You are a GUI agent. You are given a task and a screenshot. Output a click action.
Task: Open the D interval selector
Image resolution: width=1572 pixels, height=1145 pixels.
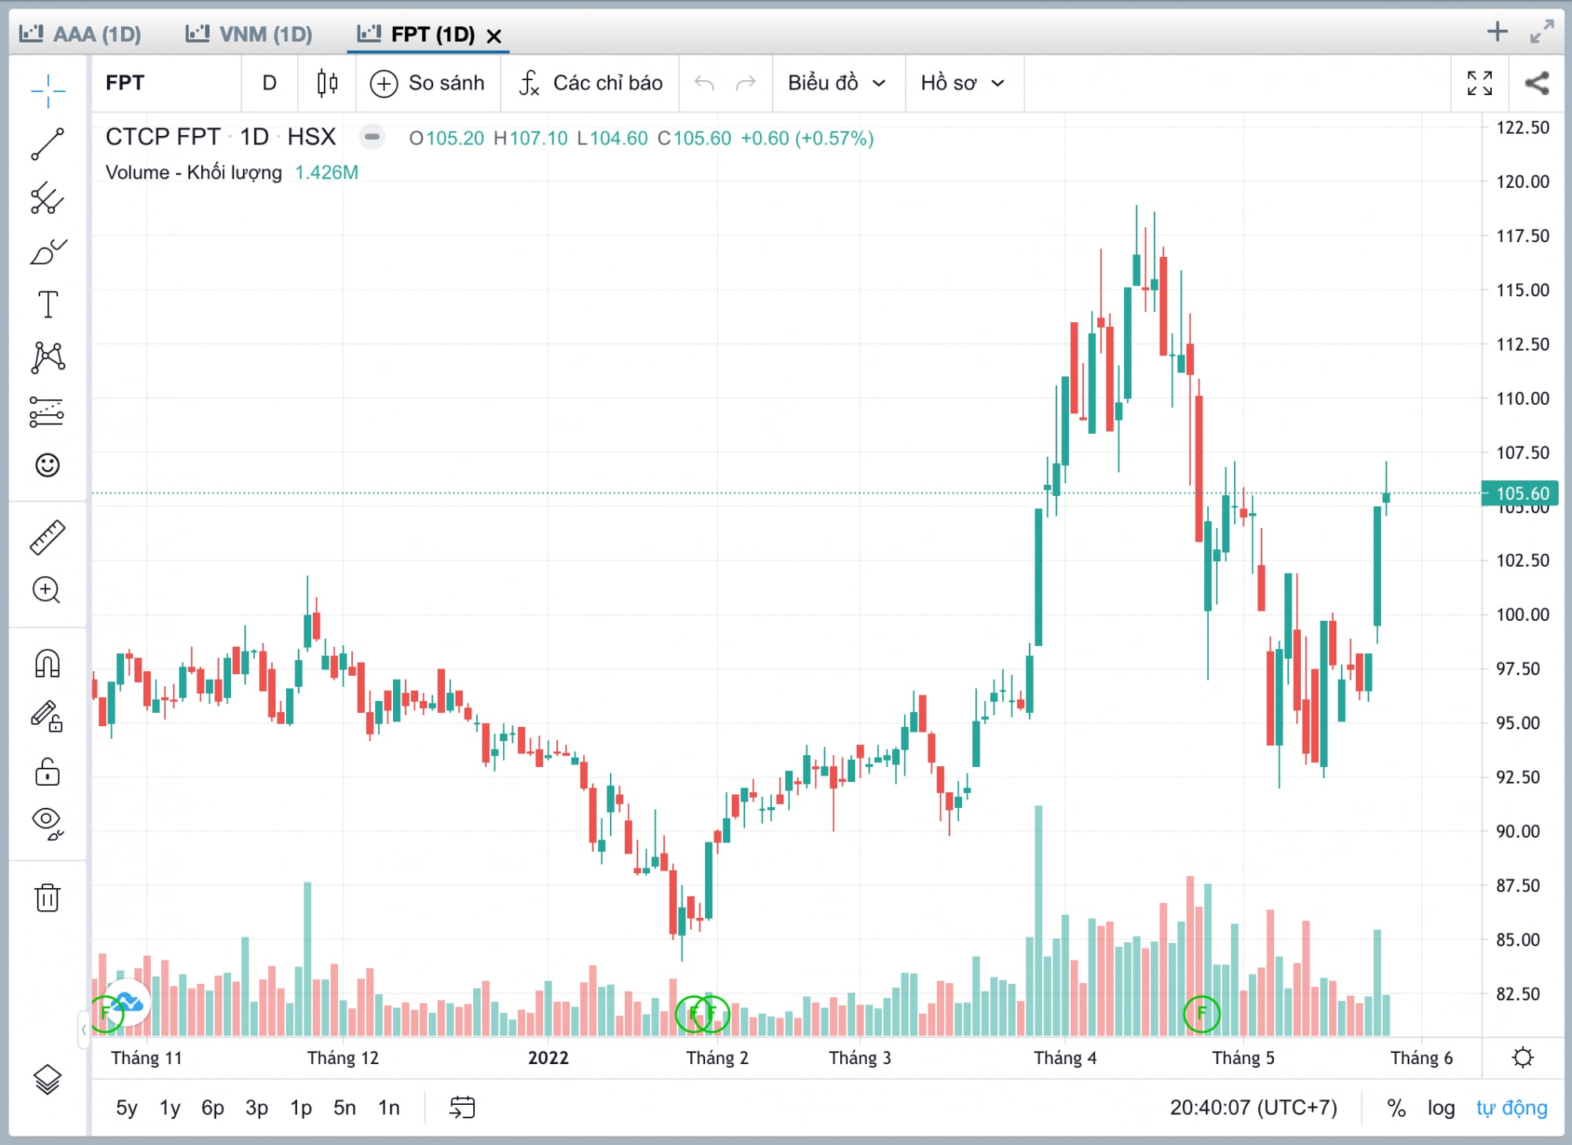270,83
